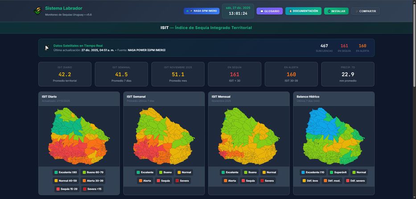416x199 pixels.
Task: Click the icon on the Glosario button
Action: pos(262,11)
